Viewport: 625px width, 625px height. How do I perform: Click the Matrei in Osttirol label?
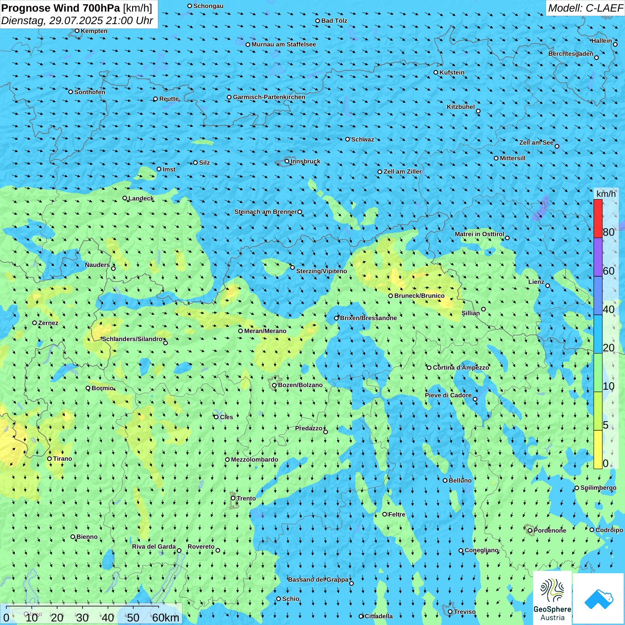(479, 234)
